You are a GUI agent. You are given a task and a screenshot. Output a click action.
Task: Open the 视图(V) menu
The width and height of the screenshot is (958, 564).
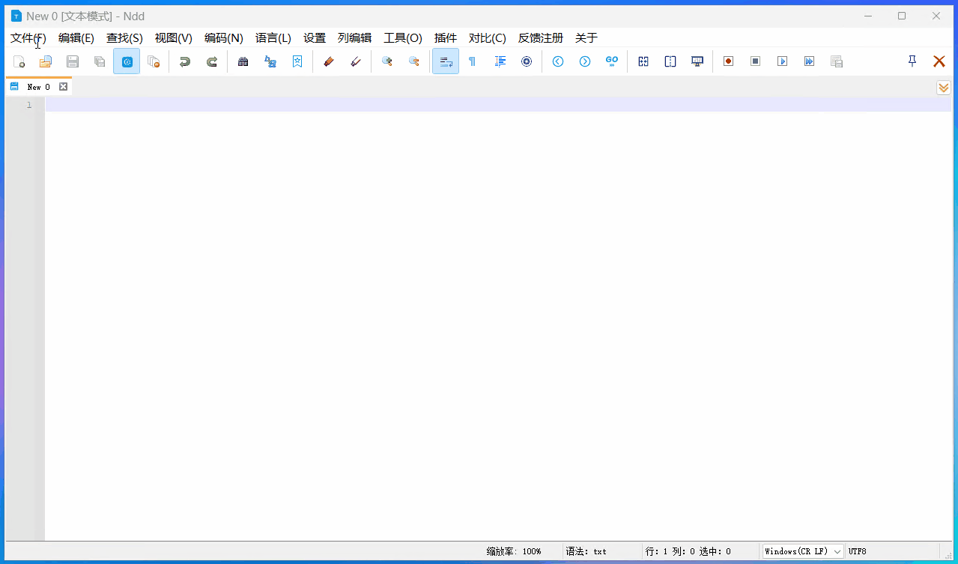click(174, 38)
